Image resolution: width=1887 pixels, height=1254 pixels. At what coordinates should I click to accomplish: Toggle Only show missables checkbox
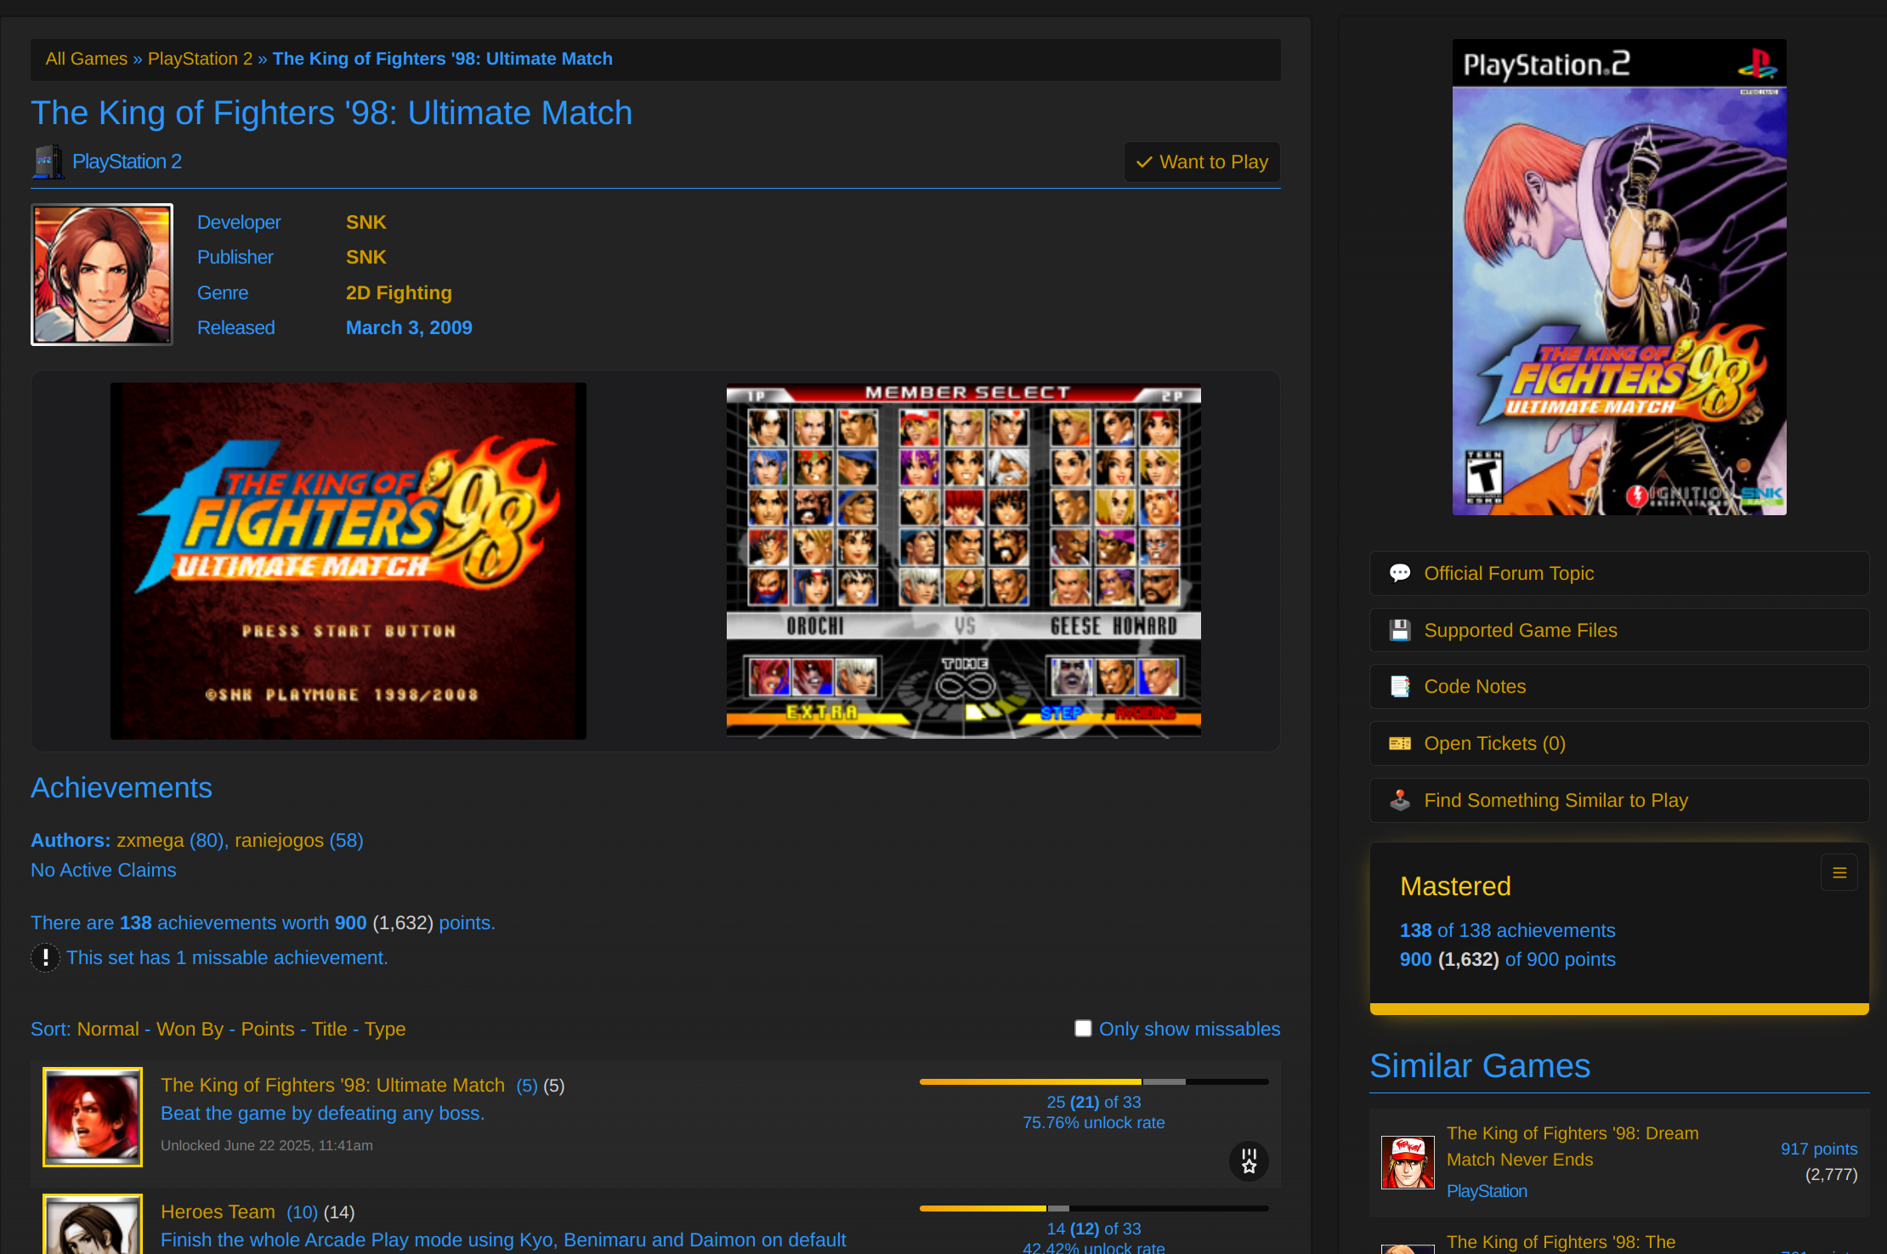click(x=1083, y=1029)
